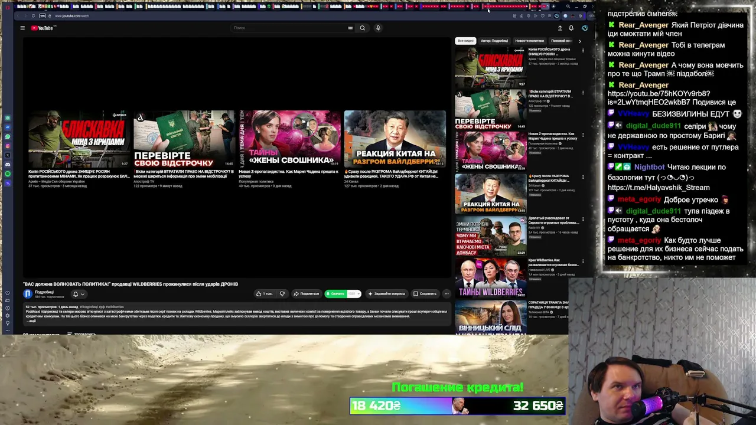Dislike the video with the thumbs-down button
The width and height of the screenshot is (756, 425).
(282, 293)
